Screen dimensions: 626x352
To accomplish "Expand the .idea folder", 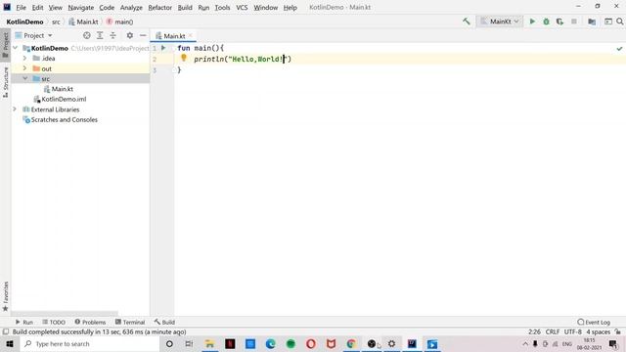I will pyautogui.click(x=24, y=59).
